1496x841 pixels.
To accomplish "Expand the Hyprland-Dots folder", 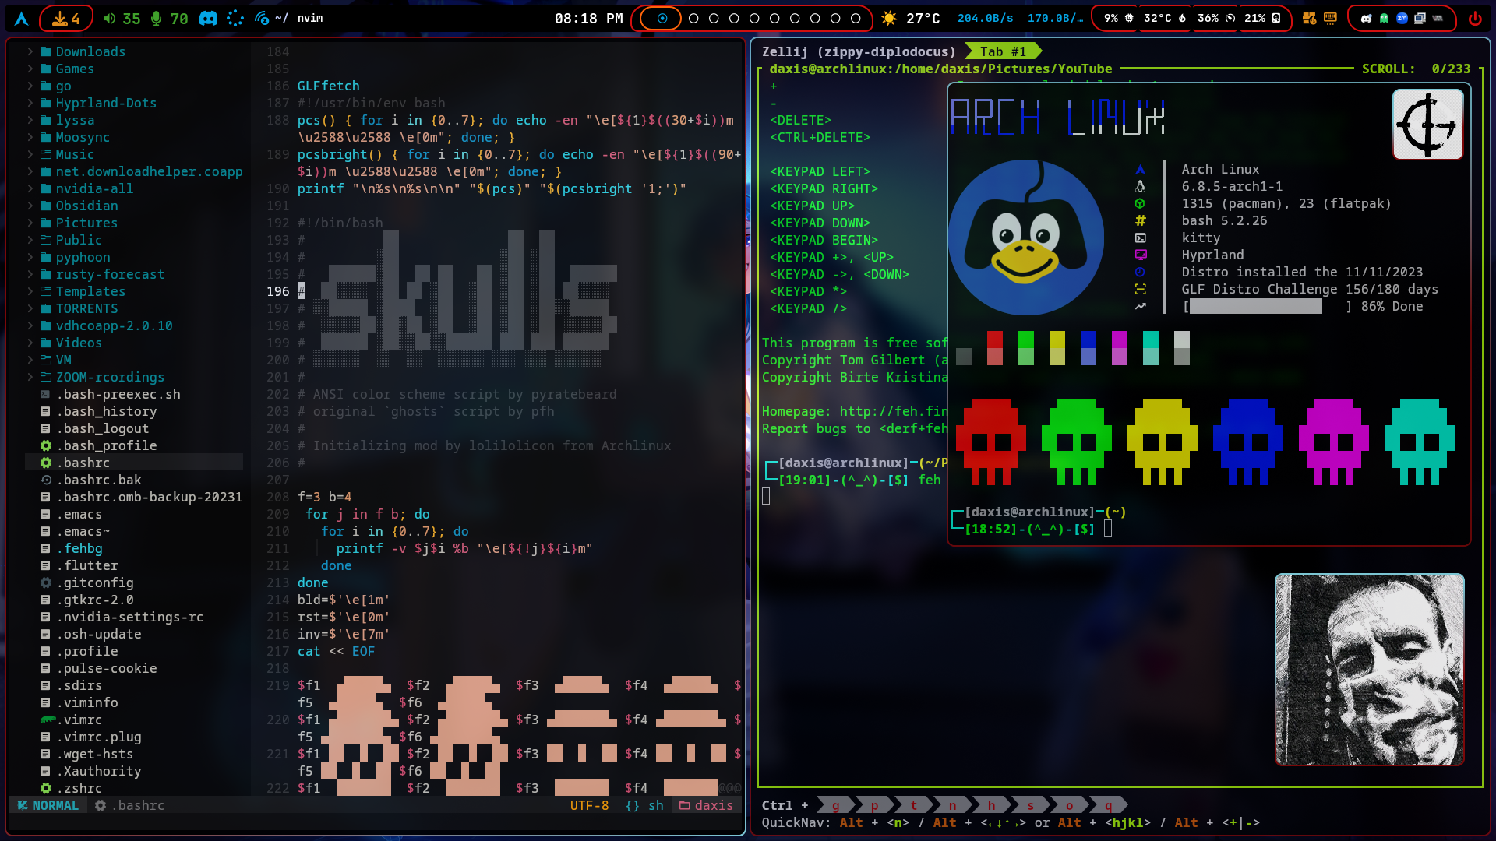I will [x=105, y=103].
